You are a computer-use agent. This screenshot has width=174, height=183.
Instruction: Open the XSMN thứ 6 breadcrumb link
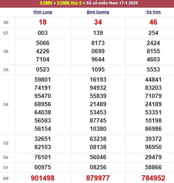coord(69,3)
